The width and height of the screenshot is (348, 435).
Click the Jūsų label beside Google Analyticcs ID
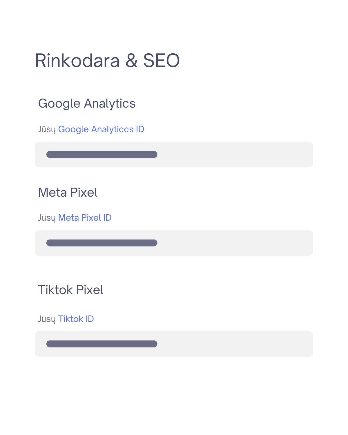tap(47, 129)
